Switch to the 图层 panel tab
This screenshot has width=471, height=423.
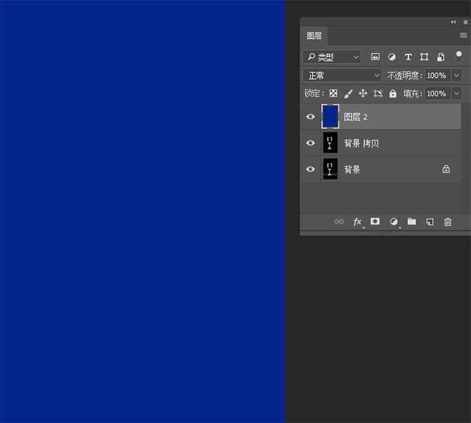tap(314, 36)
